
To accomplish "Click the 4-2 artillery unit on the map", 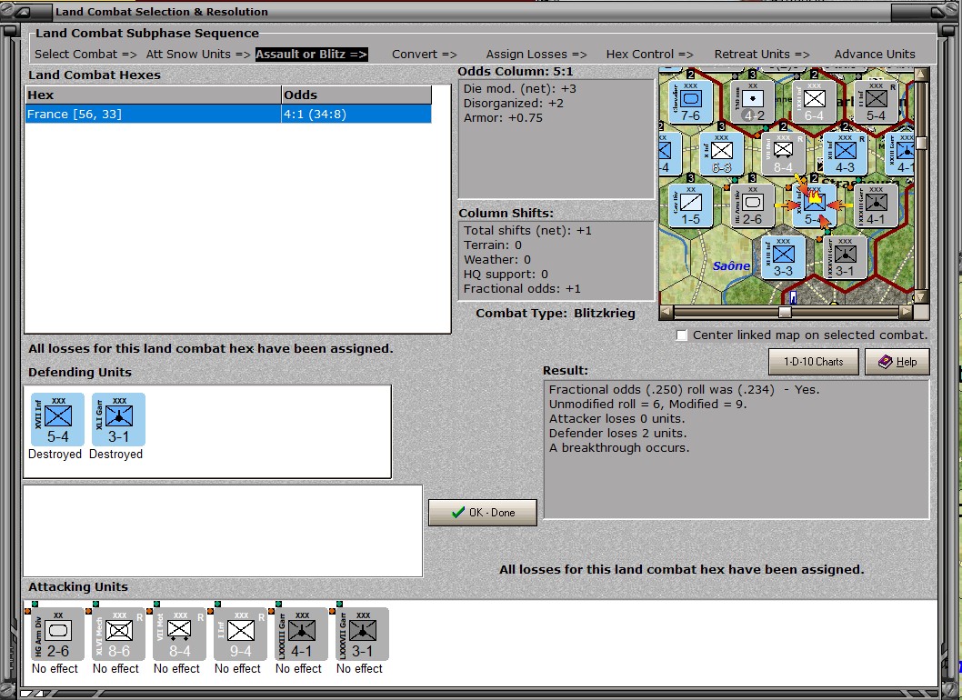I will (752, 102).
